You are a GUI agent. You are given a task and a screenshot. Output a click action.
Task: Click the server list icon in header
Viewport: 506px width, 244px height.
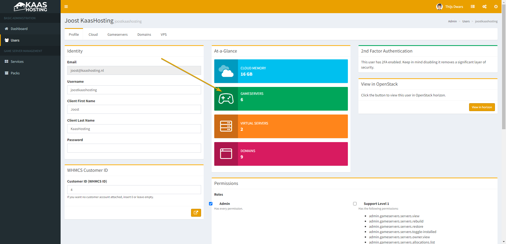point(473,7)
